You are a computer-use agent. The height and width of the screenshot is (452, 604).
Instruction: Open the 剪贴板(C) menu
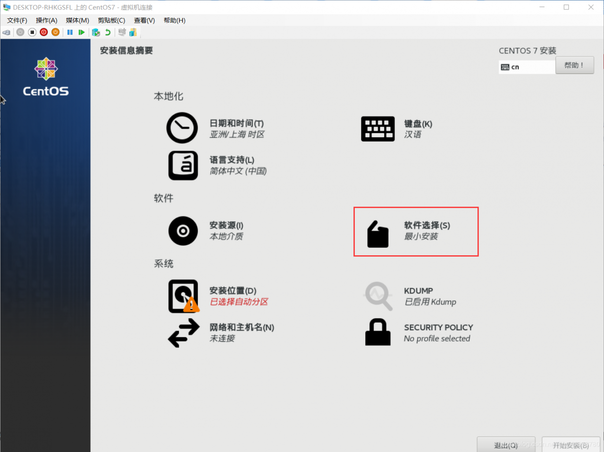tap(111, 20)
